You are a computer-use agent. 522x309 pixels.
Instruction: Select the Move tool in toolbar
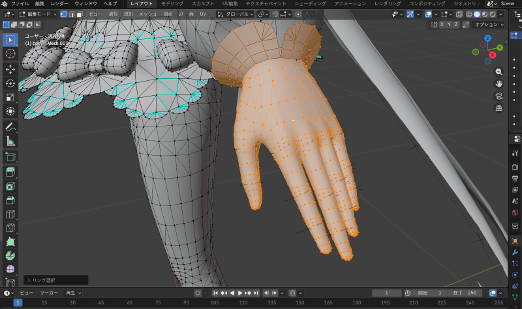(10, 68)
